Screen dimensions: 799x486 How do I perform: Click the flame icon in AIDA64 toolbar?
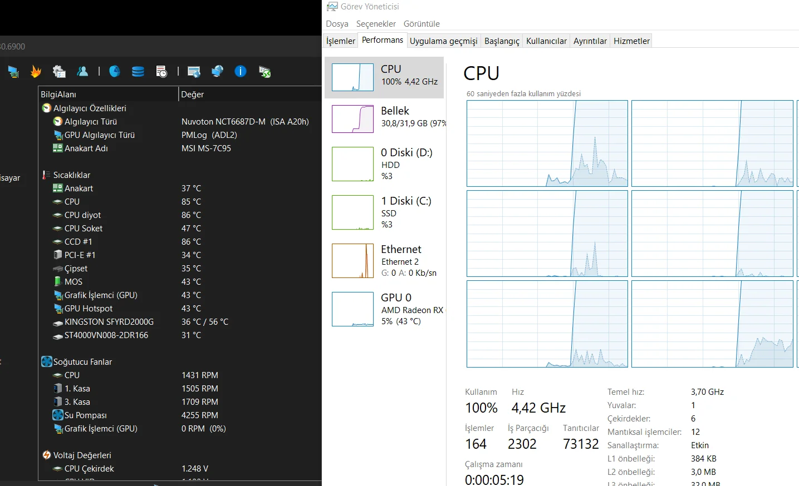36,72
